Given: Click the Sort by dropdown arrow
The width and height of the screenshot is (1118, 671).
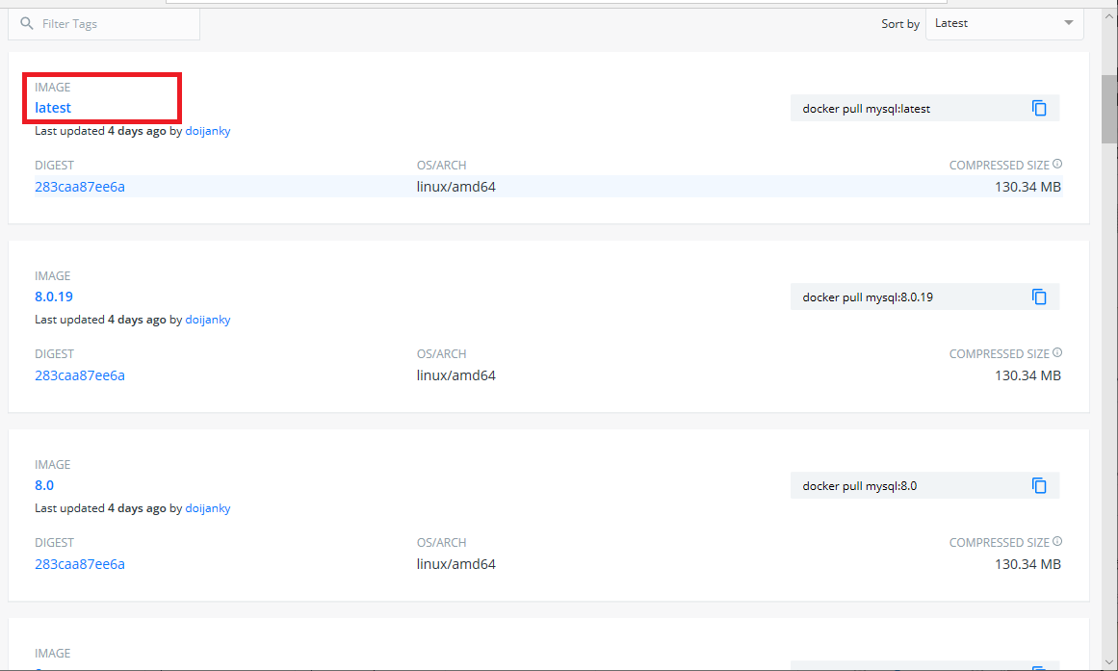Looking at the screenshot, I should coord(1068,23).
